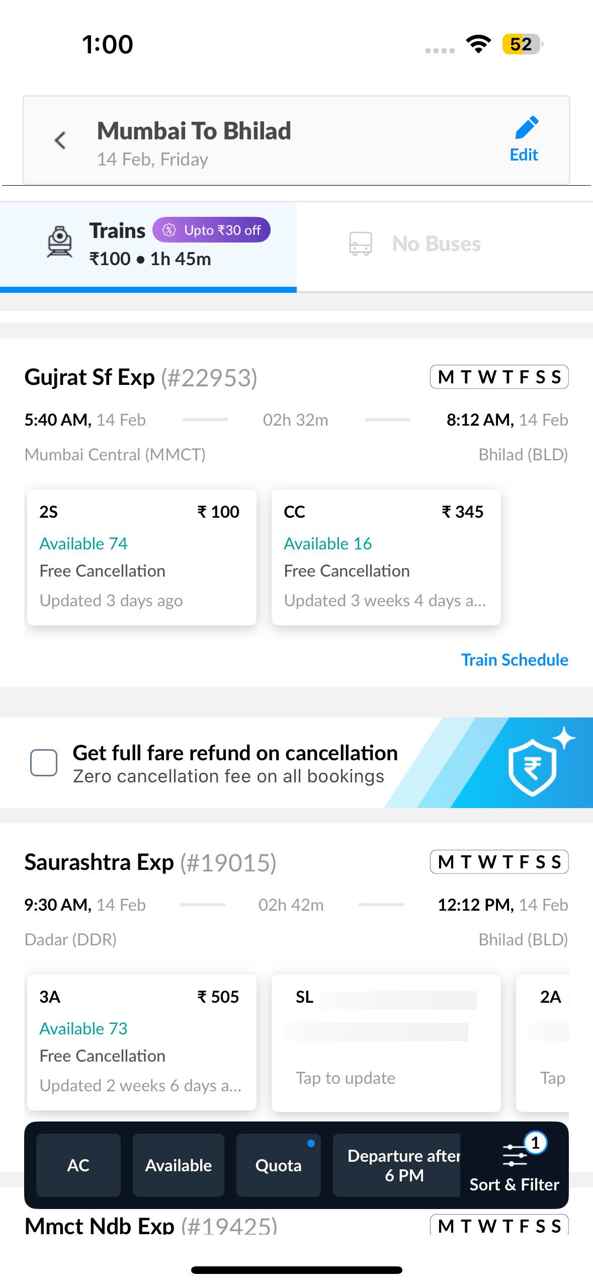This screenshot has height=1286, width=593.
Task: Open Sort & Filter slider icon
Action: (515, 1155)
